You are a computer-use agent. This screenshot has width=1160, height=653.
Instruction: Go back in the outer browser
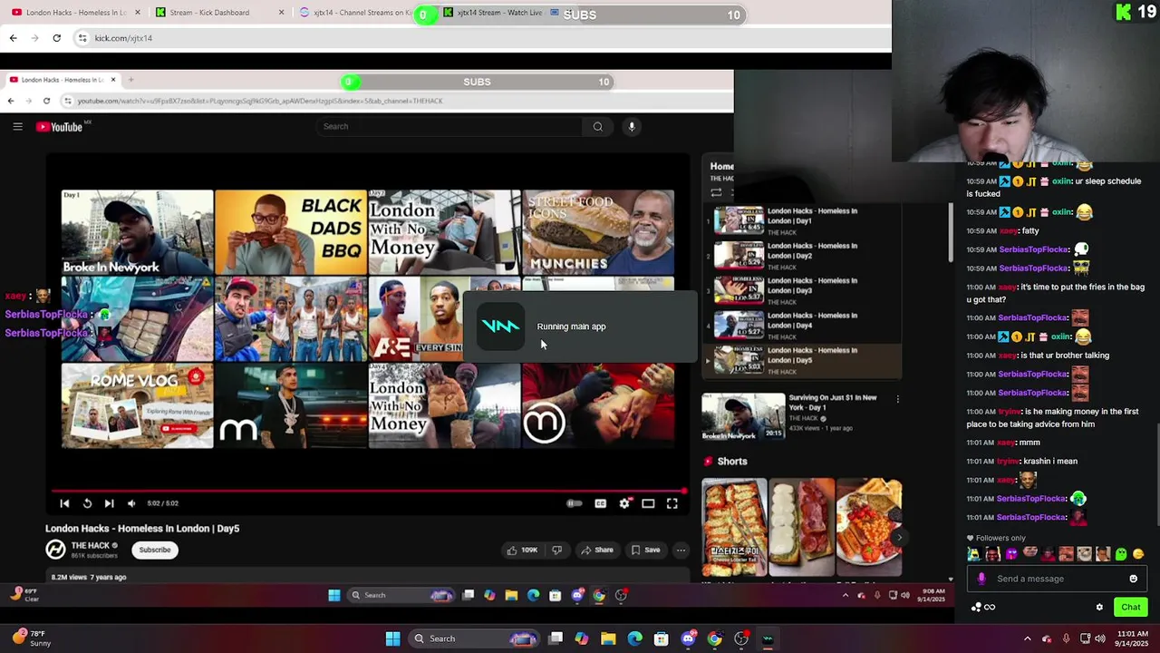pyautogui.click(x=13, y=38)
